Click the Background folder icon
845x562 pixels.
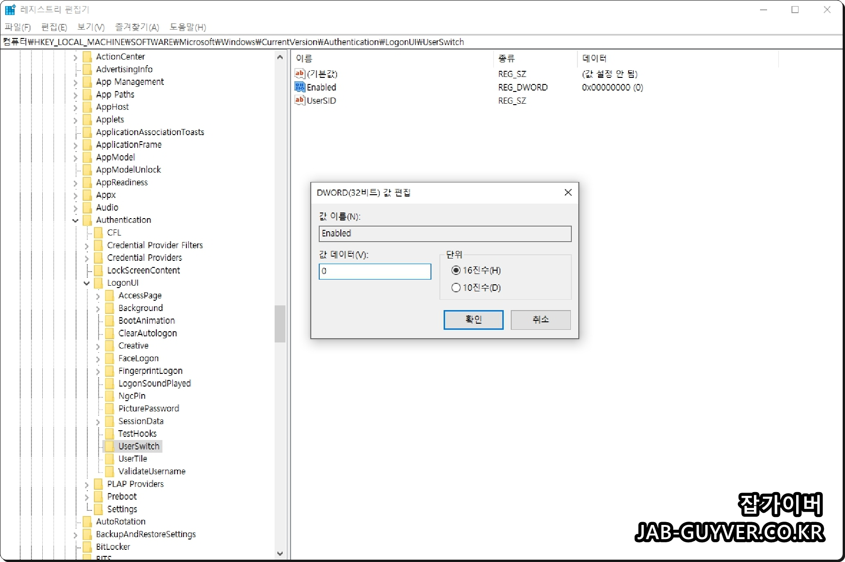pos(109,308)
